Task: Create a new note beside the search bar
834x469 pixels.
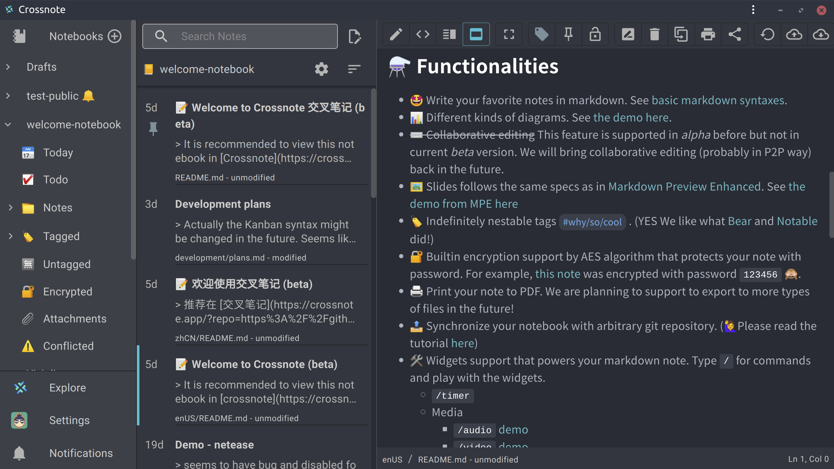Action: pyautogui.click(x=355, y=36)
